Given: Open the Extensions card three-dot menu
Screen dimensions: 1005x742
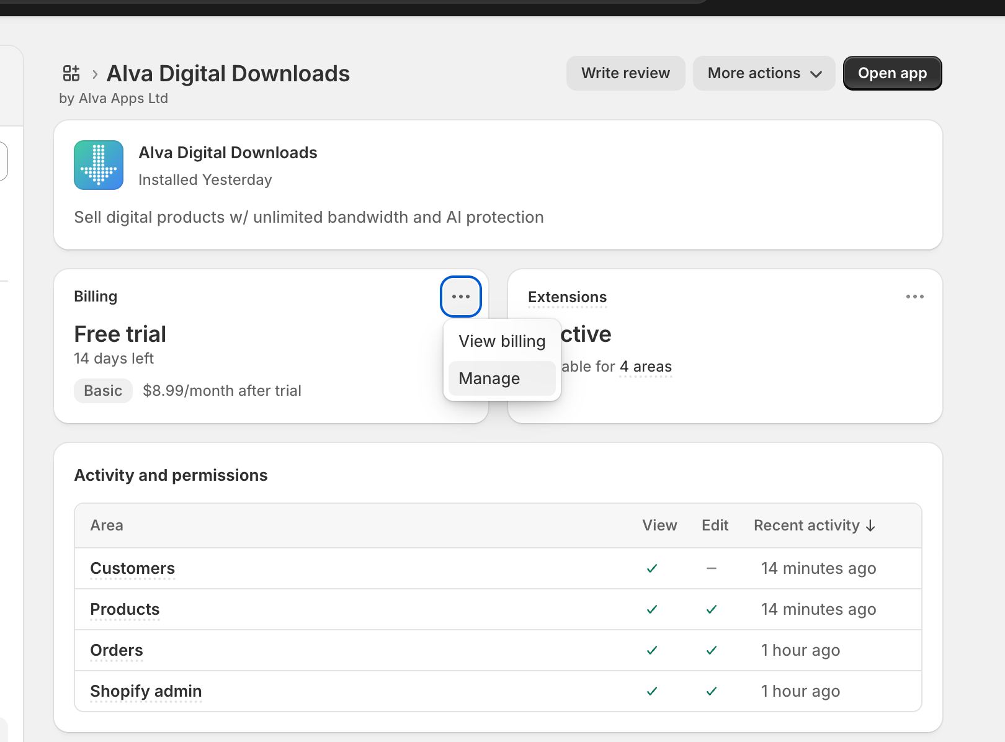Looking at the screenshot, I should (914, 297).
